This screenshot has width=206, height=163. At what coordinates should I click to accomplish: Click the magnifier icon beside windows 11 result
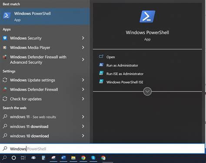click(5, 116)
